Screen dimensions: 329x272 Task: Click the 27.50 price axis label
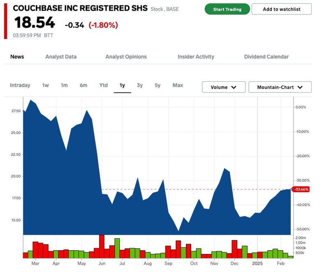[16, 111]
